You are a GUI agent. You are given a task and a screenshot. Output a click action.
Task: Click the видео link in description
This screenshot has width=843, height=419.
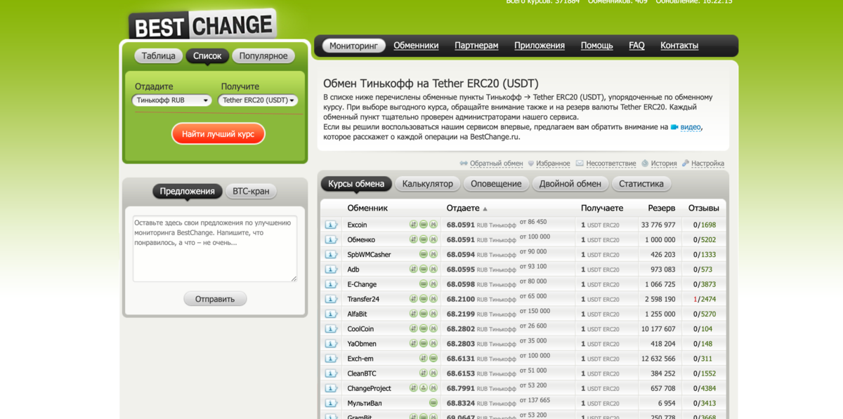coord(691,127)
